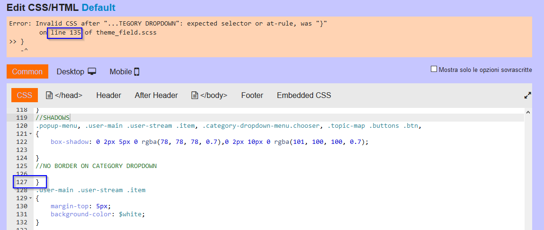
Task: Click line number 123 in gutter
Action: tap(22, 150)
